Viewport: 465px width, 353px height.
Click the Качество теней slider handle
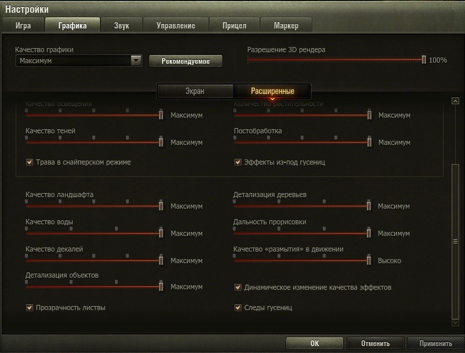161,142
